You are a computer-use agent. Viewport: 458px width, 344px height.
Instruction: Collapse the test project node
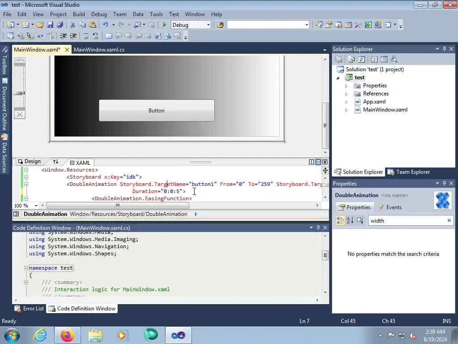coord(338,78)
